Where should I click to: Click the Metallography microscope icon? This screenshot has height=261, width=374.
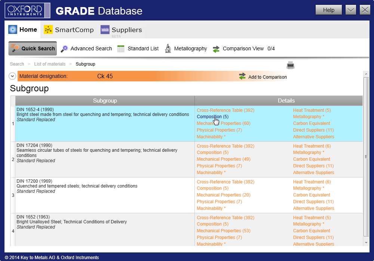(168, 48)
